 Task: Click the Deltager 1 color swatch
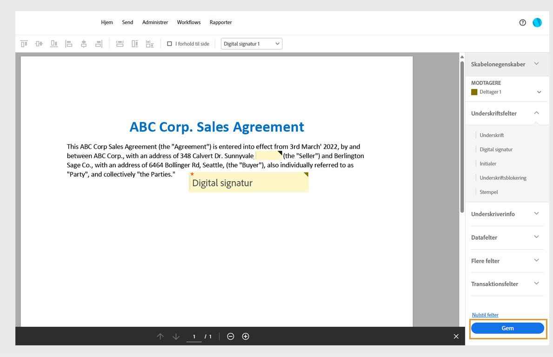click(474, 92)
